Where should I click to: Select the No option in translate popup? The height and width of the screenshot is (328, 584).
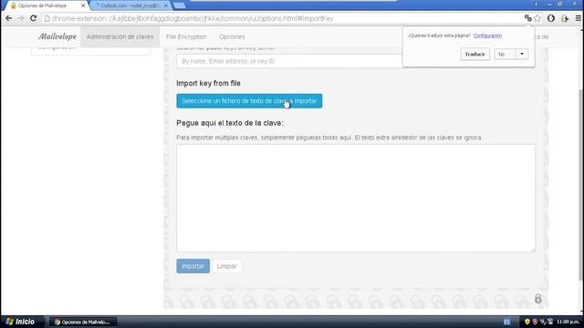pyautogui.click(x=505, y=55)
